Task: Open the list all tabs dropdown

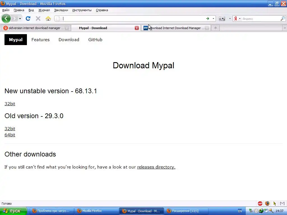Action: pyautogui.click(x=285, y=28)
